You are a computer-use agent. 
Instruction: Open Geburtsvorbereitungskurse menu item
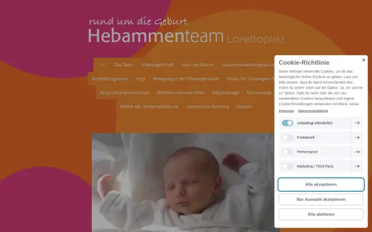247,64
